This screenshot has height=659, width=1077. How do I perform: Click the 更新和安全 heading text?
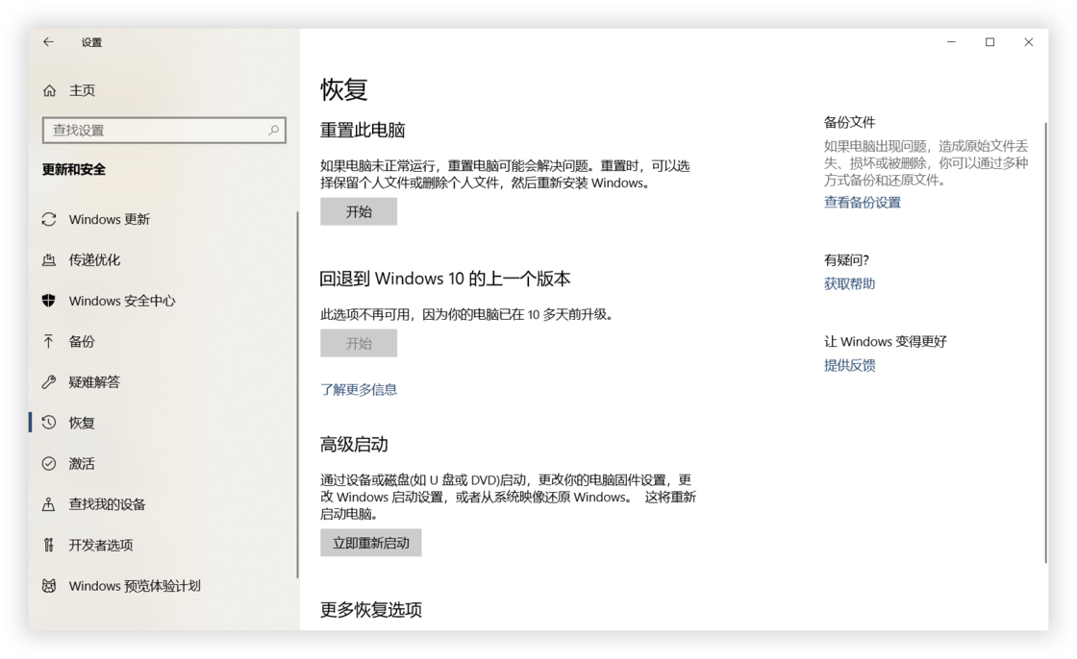pos(73,170)
